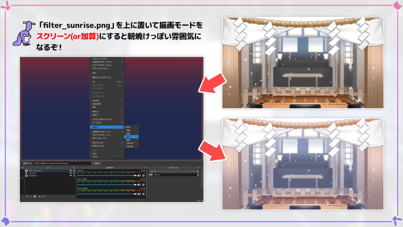Click the image icon beside filter_sunrise.png

click(x=26, y=170)
